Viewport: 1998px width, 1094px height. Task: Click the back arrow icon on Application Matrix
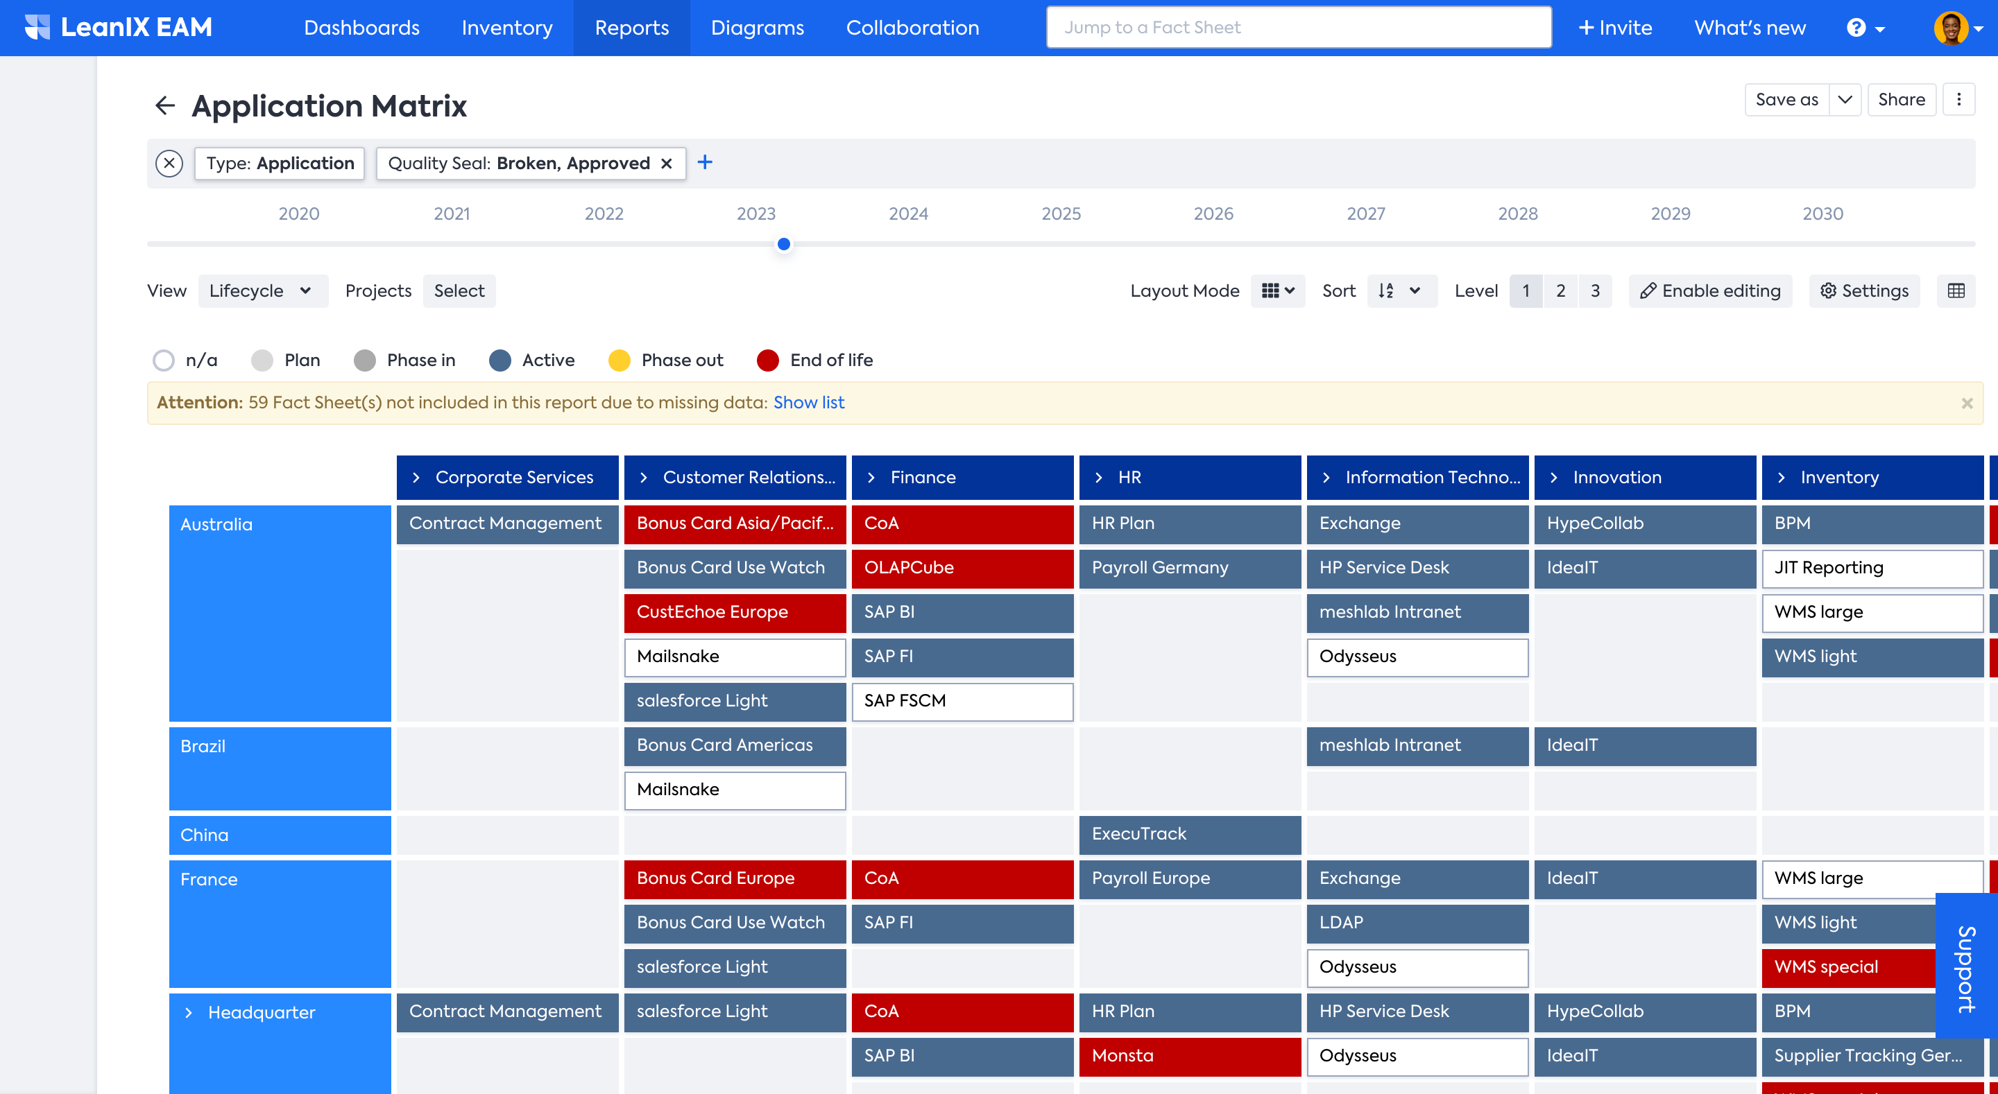point(162,105)
